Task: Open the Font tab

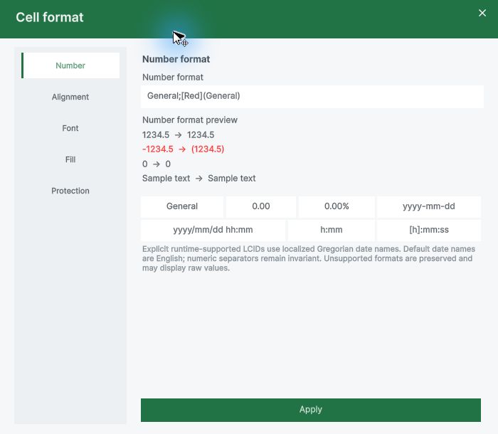Action: tap(70, 128)
